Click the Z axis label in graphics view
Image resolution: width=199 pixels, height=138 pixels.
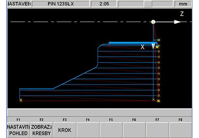(x=182, y=14)
